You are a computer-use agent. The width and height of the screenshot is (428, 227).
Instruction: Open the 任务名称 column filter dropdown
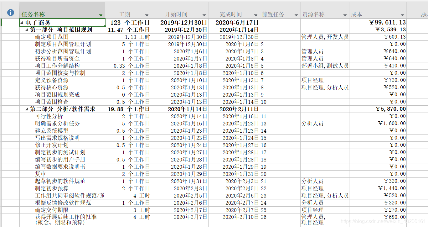point(101,15)
